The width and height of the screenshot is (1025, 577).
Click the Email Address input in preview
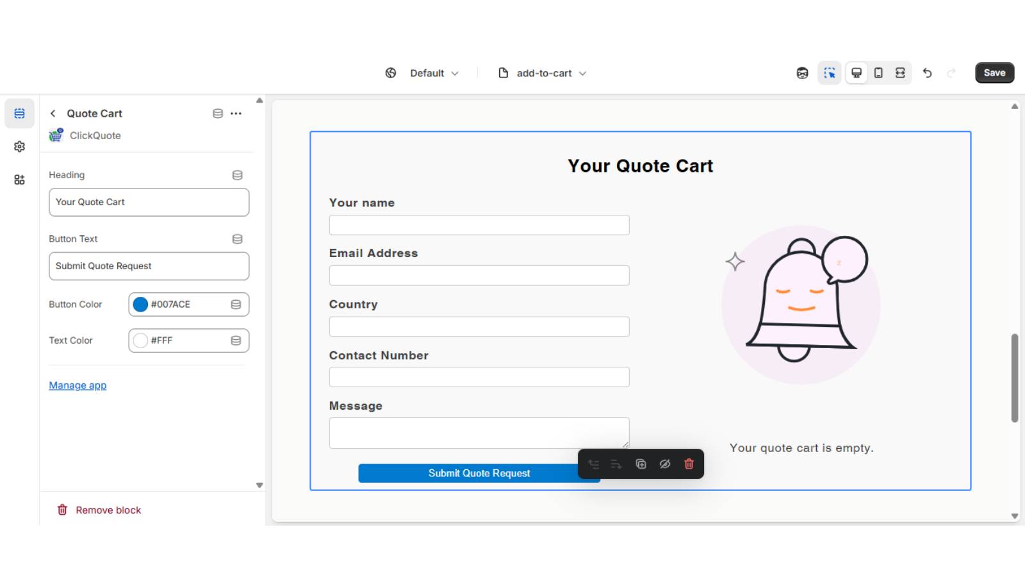pyautogui.click(x=479, y=276)
